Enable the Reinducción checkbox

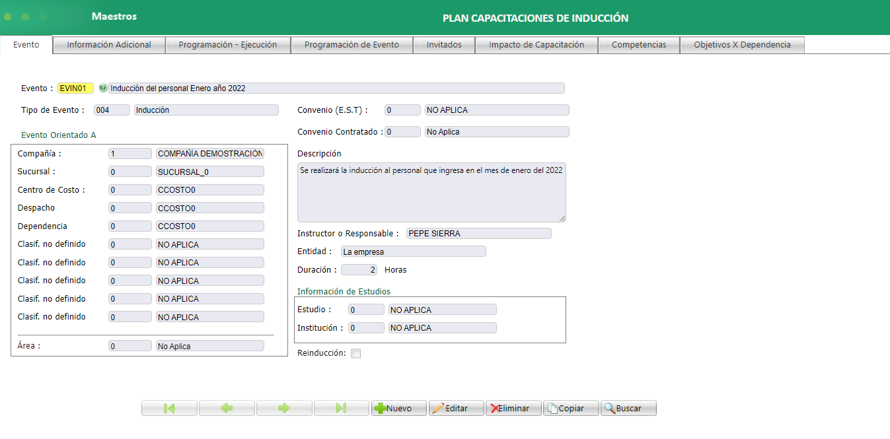[x=355, y=353]
